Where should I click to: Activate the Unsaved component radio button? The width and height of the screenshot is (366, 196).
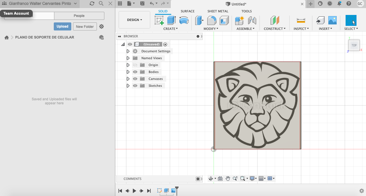click(x=165, y=44)
